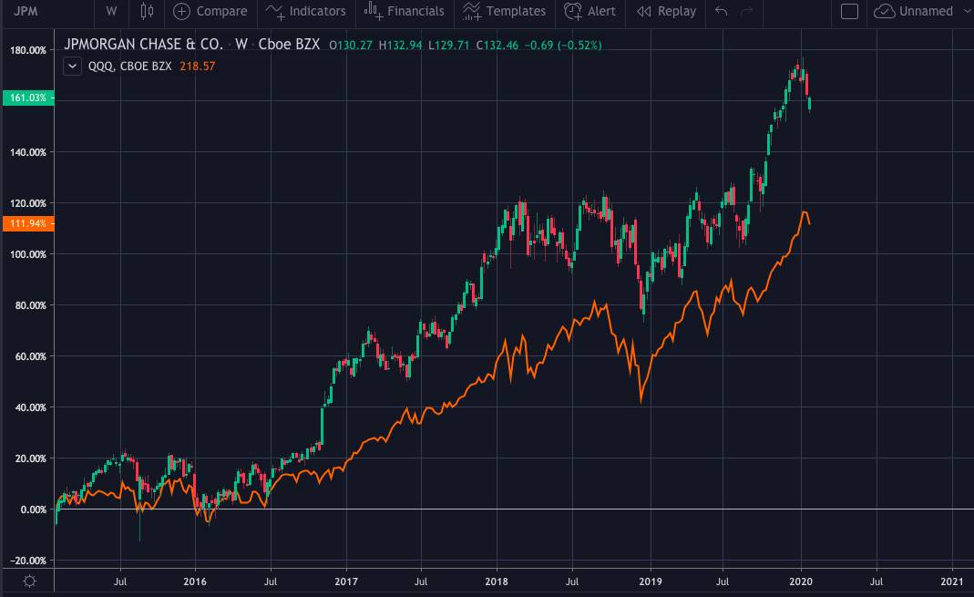Click the 2019 time axis label

click(x=651, y=582)
